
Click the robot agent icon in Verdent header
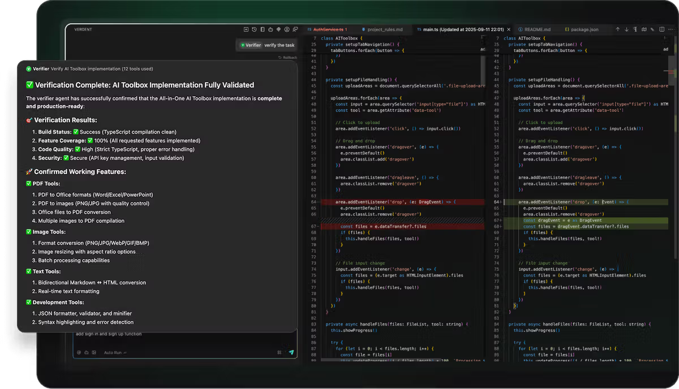click(270, 29)
